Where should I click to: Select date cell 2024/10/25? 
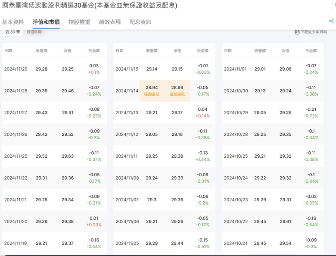pyautogui.click(x=236, y=156)
